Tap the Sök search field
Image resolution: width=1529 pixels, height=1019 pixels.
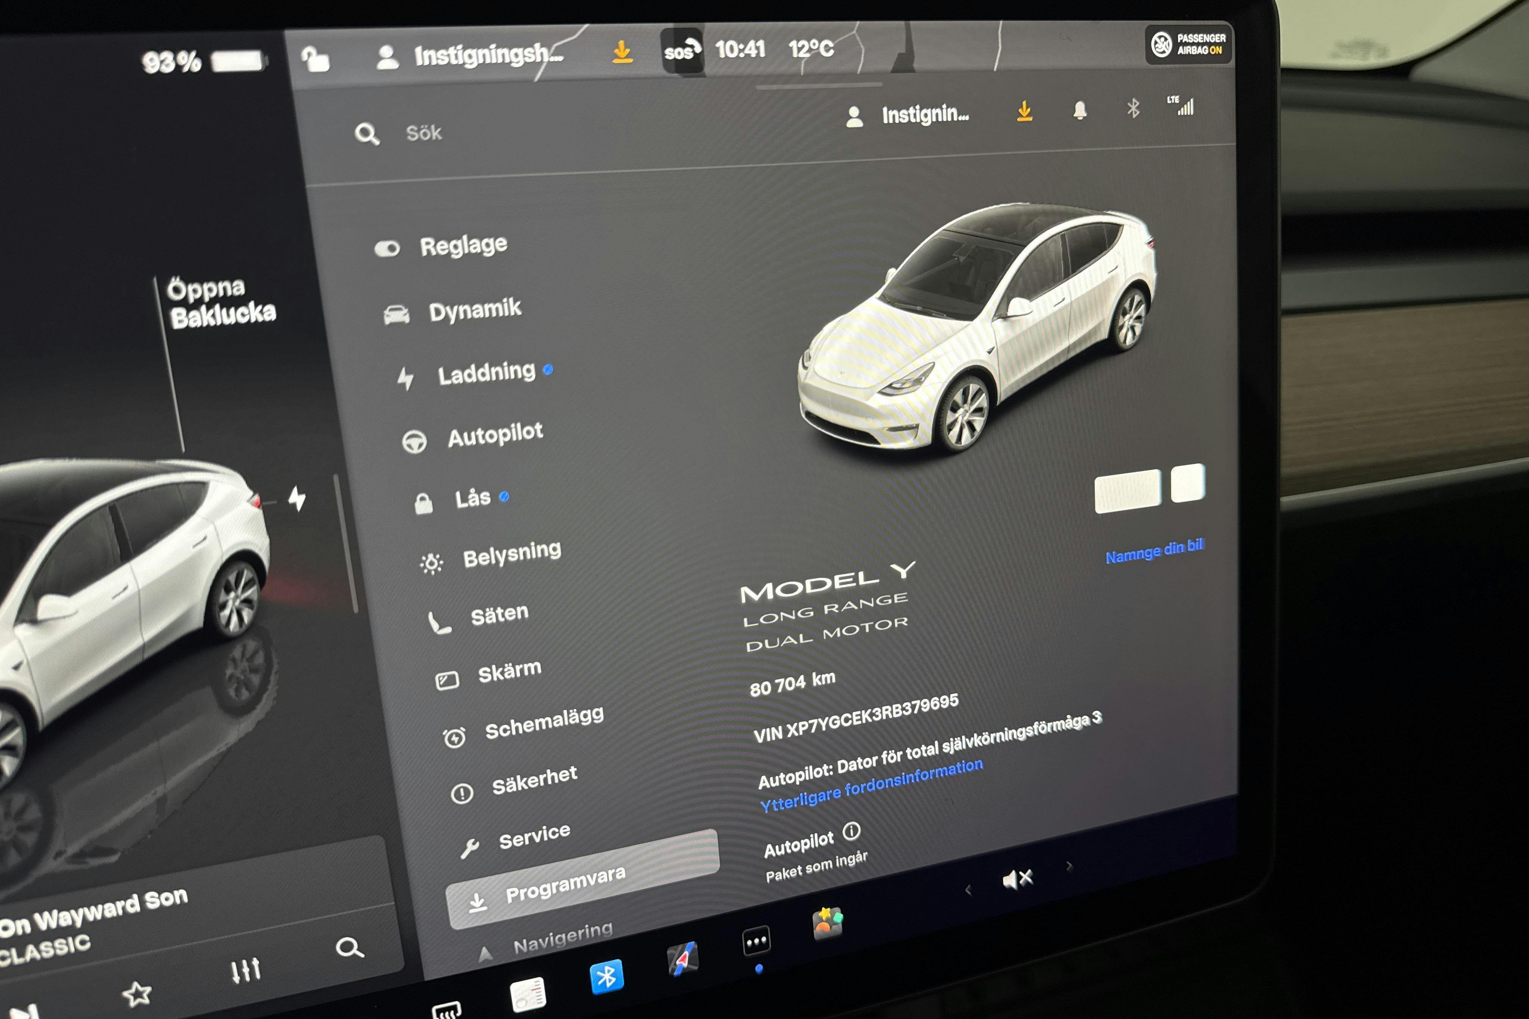coord(424,133)
